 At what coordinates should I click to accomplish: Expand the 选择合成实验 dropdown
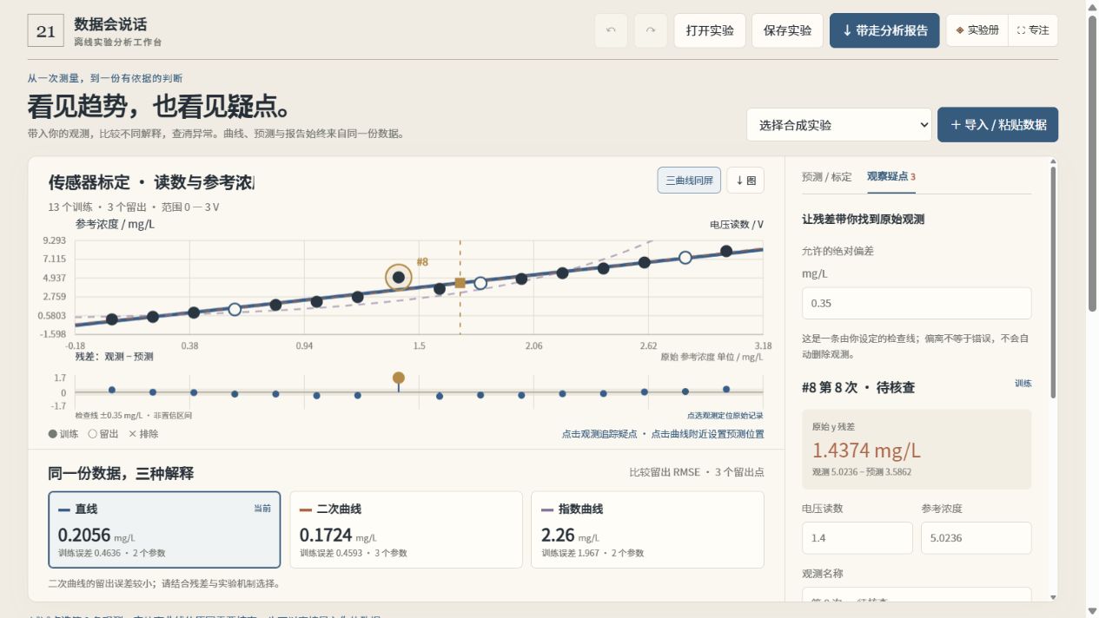click(x=839, y=125)
